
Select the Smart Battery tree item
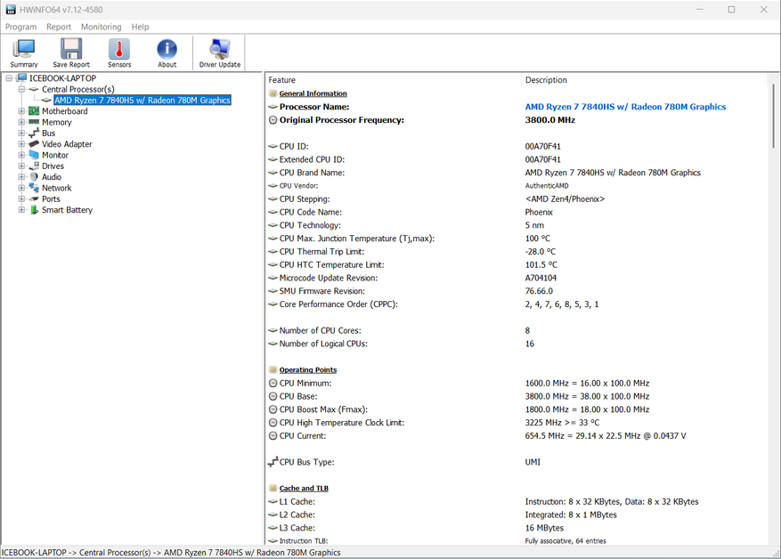[67, 210]
